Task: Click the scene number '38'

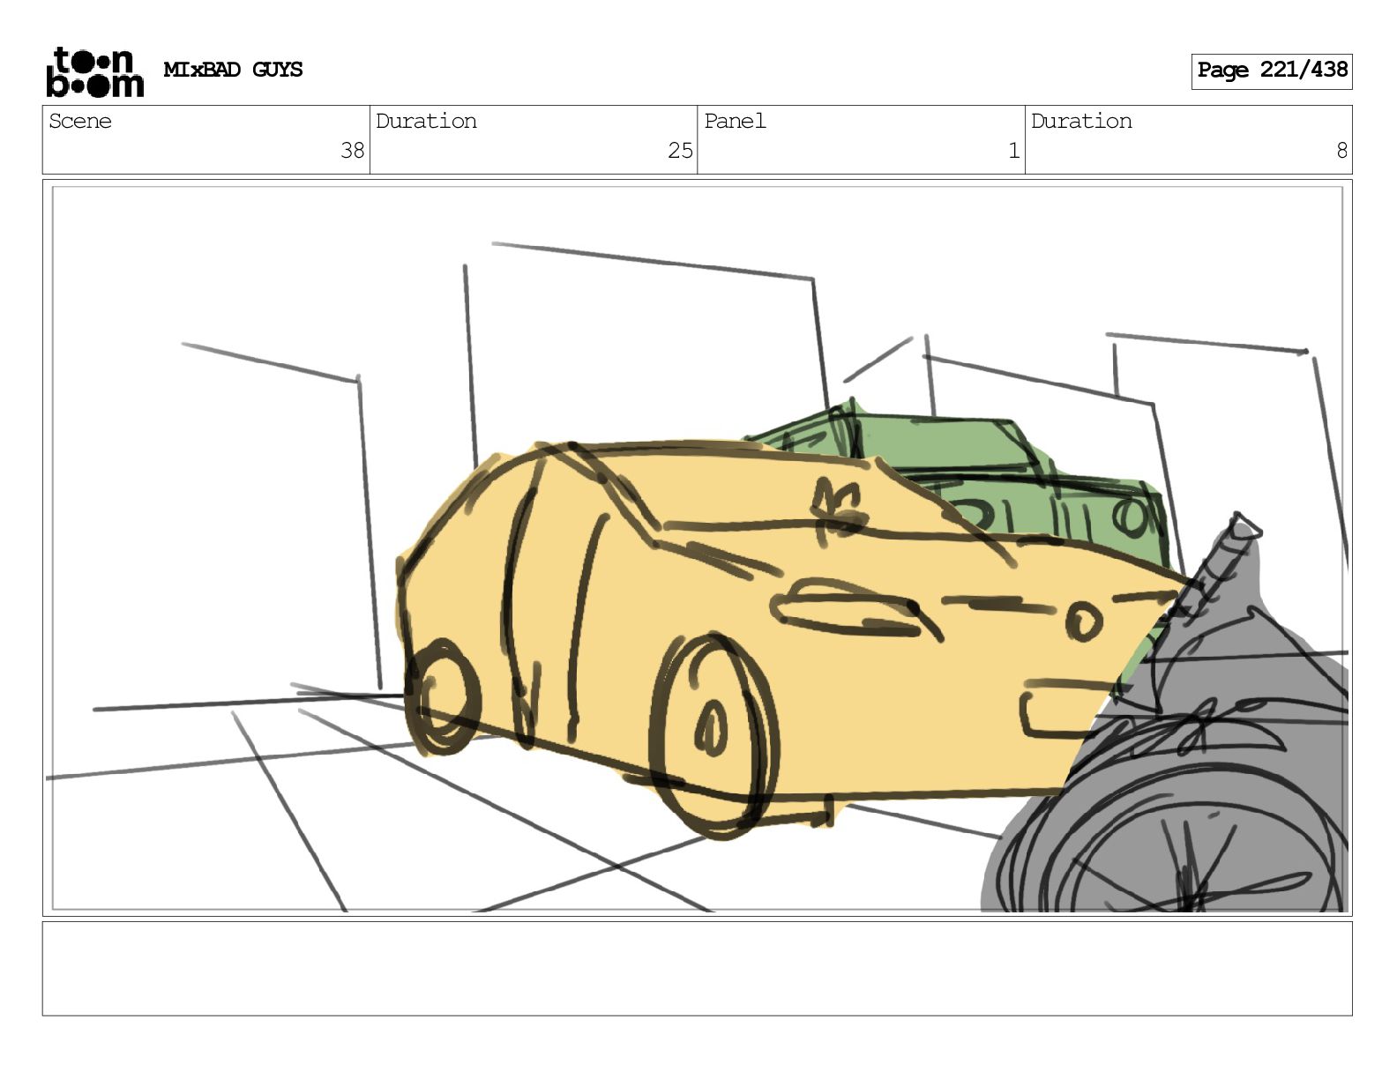Action: coord(352,151)
